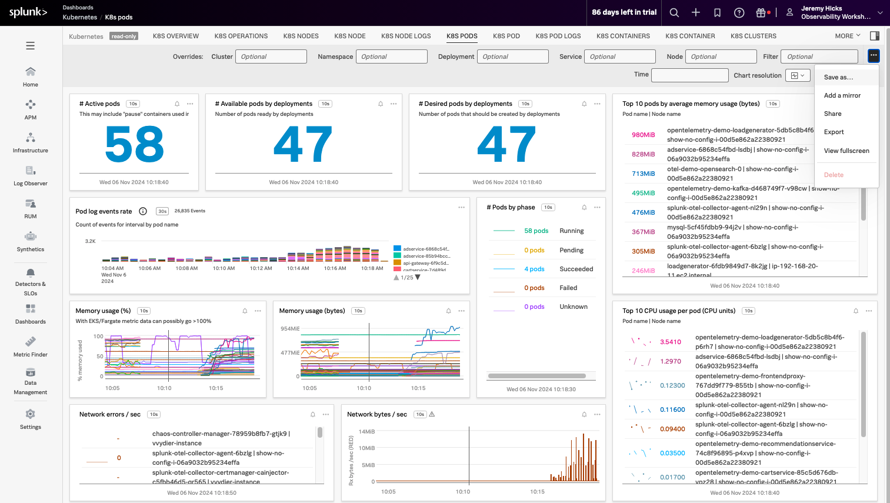
Task: Expand the MORE tabs dropdown
Action: (848, 36)
